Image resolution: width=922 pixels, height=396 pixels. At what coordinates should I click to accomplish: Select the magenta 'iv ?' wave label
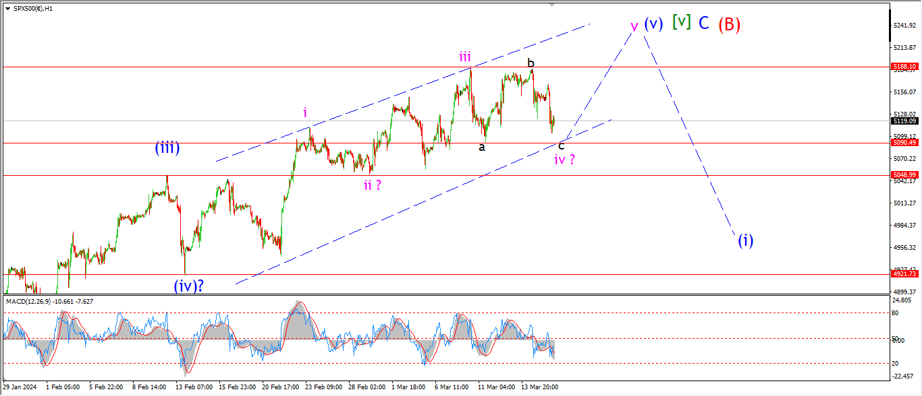564,160
